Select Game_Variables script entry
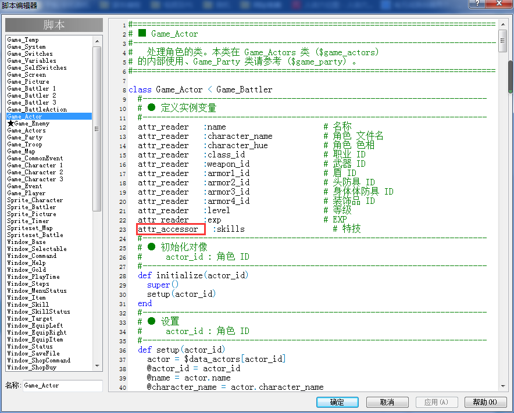 [32, 61]
